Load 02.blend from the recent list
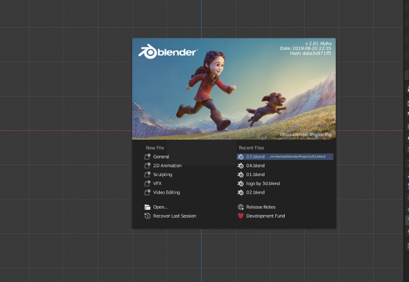Image resolution: width=409 pixels, height=282 pixels. point(251,193)
